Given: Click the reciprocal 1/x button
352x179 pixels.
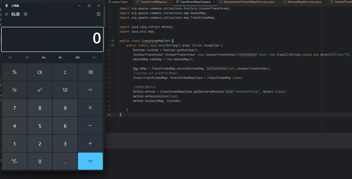Looking at the screenshot, I should (x=14, y=90).
